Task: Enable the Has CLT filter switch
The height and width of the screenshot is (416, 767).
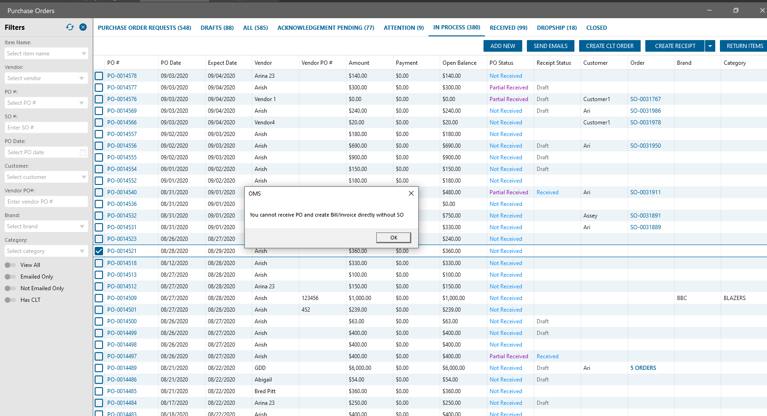Action: tap(10, 300)
